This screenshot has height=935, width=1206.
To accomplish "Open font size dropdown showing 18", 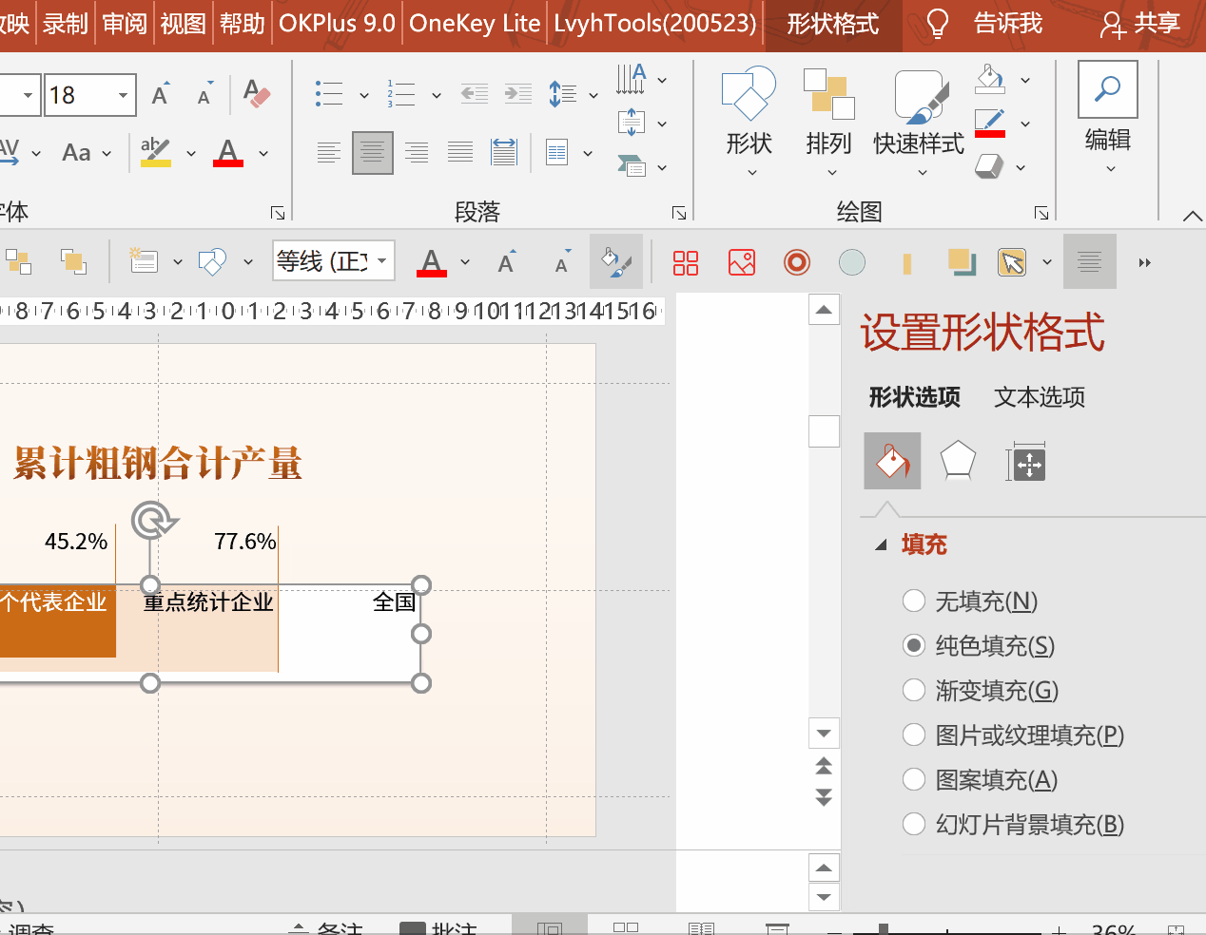I will (123, 95).
